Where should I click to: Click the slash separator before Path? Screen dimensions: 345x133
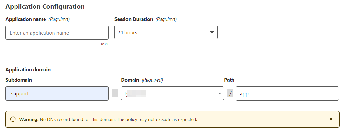tap(230, 94)
